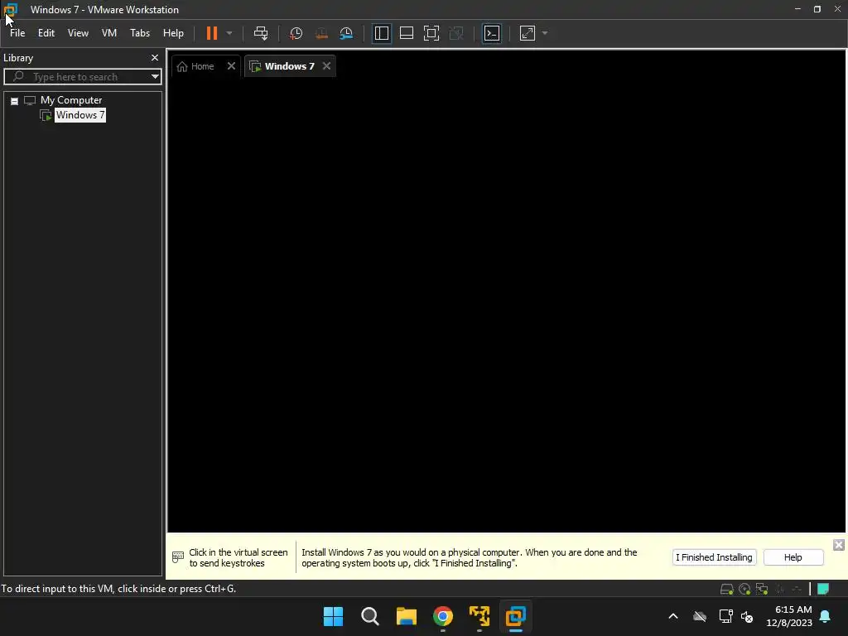The width and height of the screenshot is (848, 636).
Task: Click the yellow arrows app on taskbar
Action: (479, 616)
